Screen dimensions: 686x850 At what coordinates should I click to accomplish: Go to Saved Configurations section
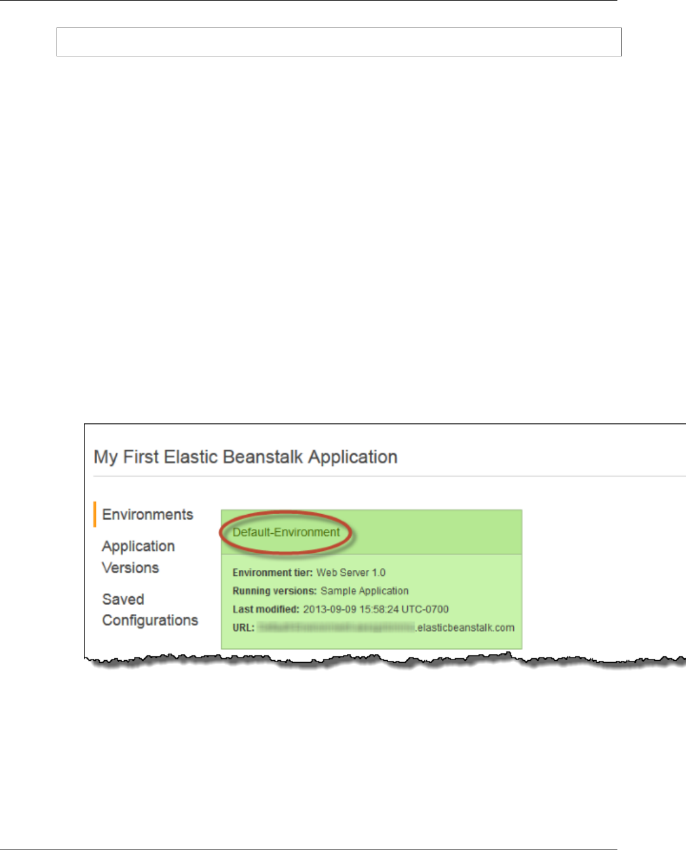[150, 609]
